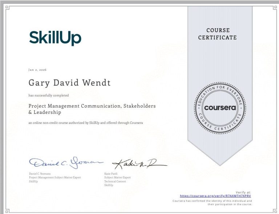
Task: Click the 'Course Certificate' ribbon heading
Action: pos(217,34)
